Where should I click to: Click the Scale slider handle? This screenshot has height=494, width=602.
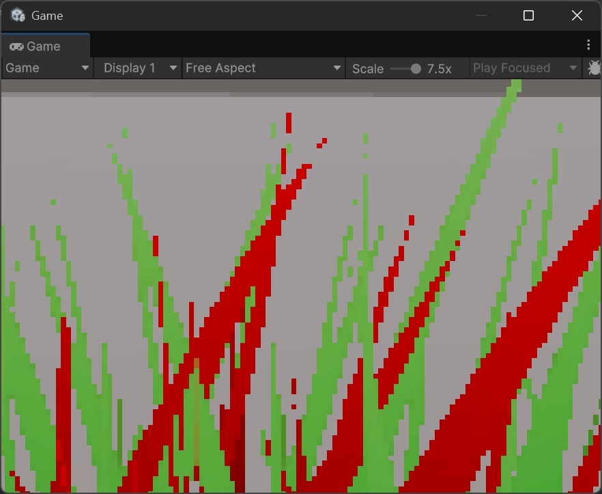pos(416,69)
